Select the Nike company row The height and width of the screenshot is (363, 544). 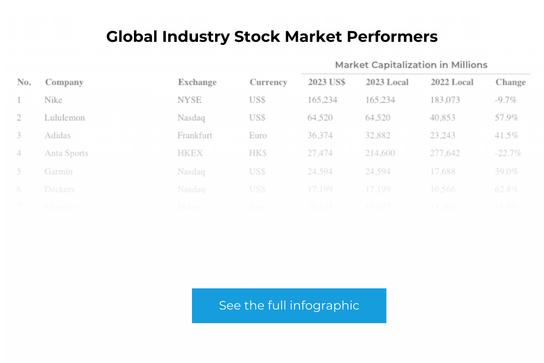[53, 100]
